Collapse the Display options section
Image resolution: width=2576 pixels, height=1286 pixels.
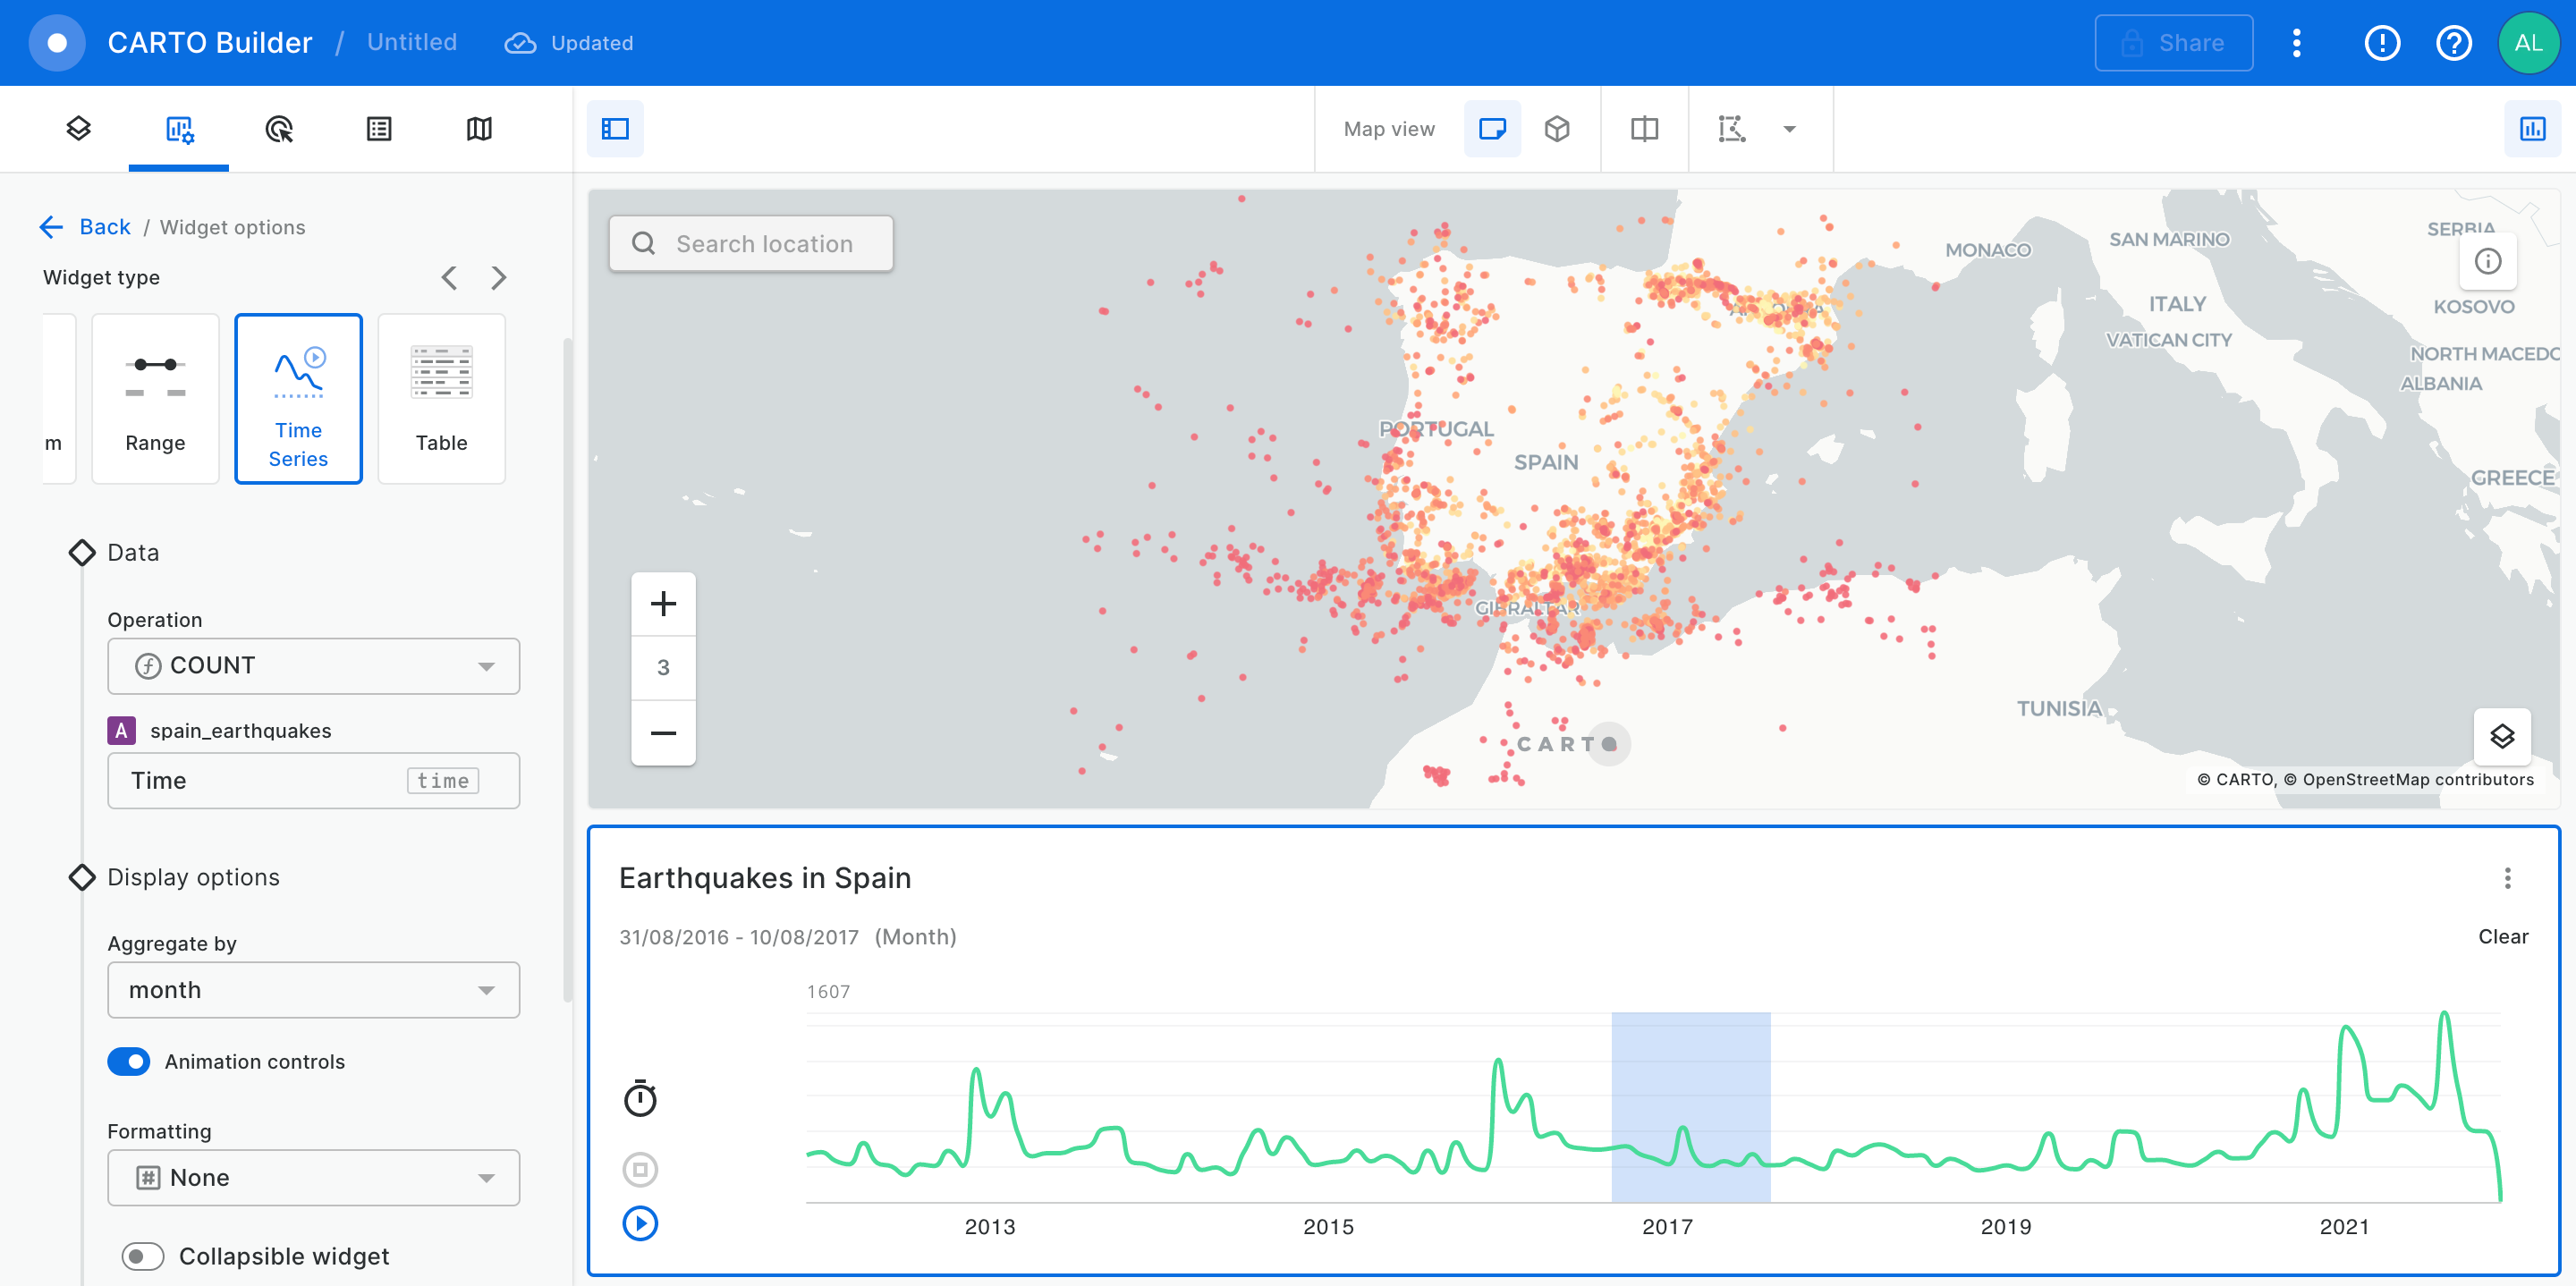coord(82,877)
